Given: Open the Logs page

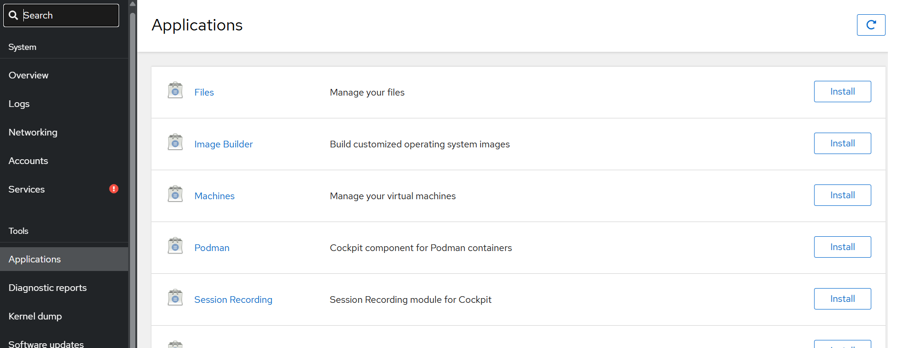Looking at the screenshot, I should point(19,104).
